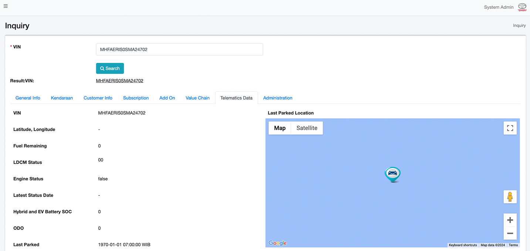Click the LDCM Status value 00

click(101, 160)
